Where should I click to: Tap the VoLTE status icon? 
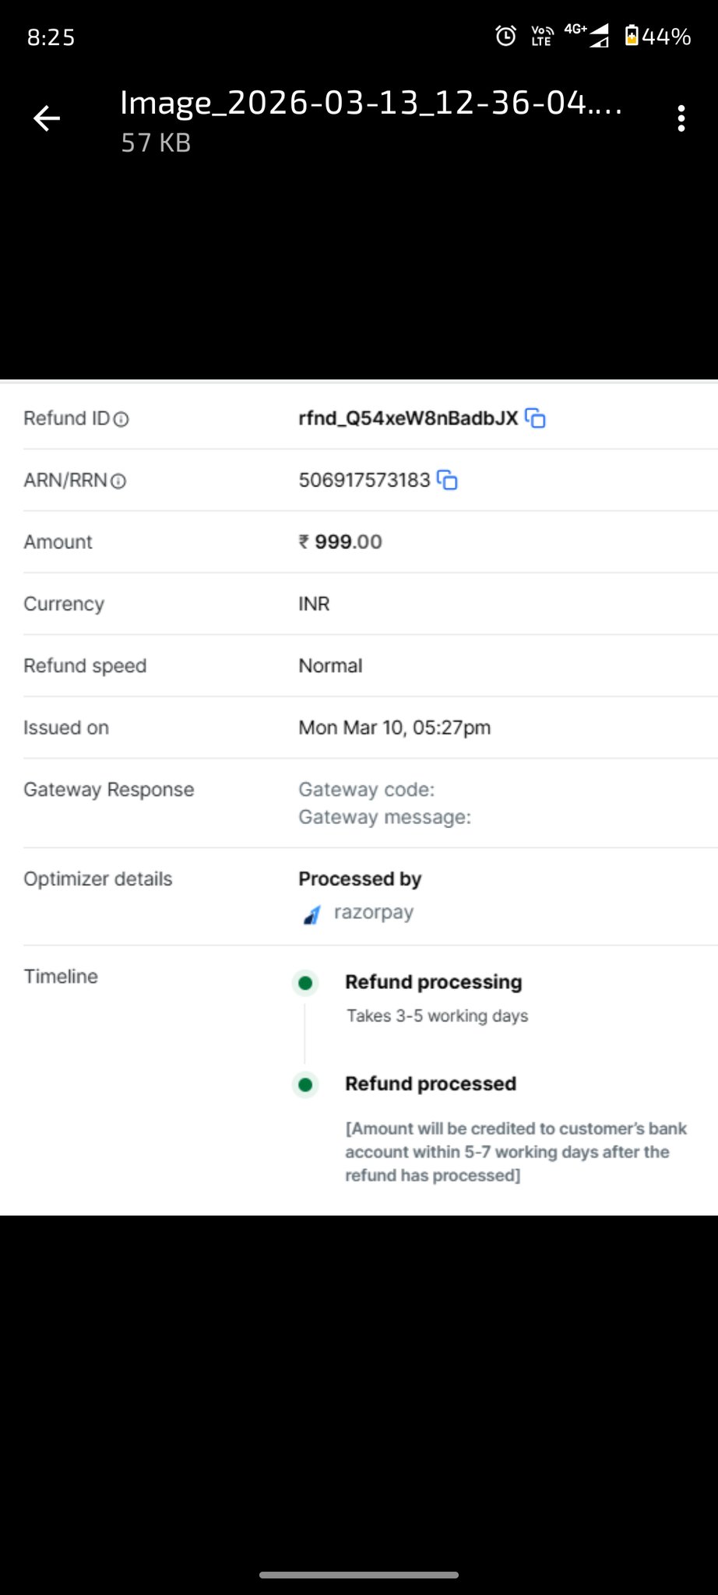tap(542, 36)
